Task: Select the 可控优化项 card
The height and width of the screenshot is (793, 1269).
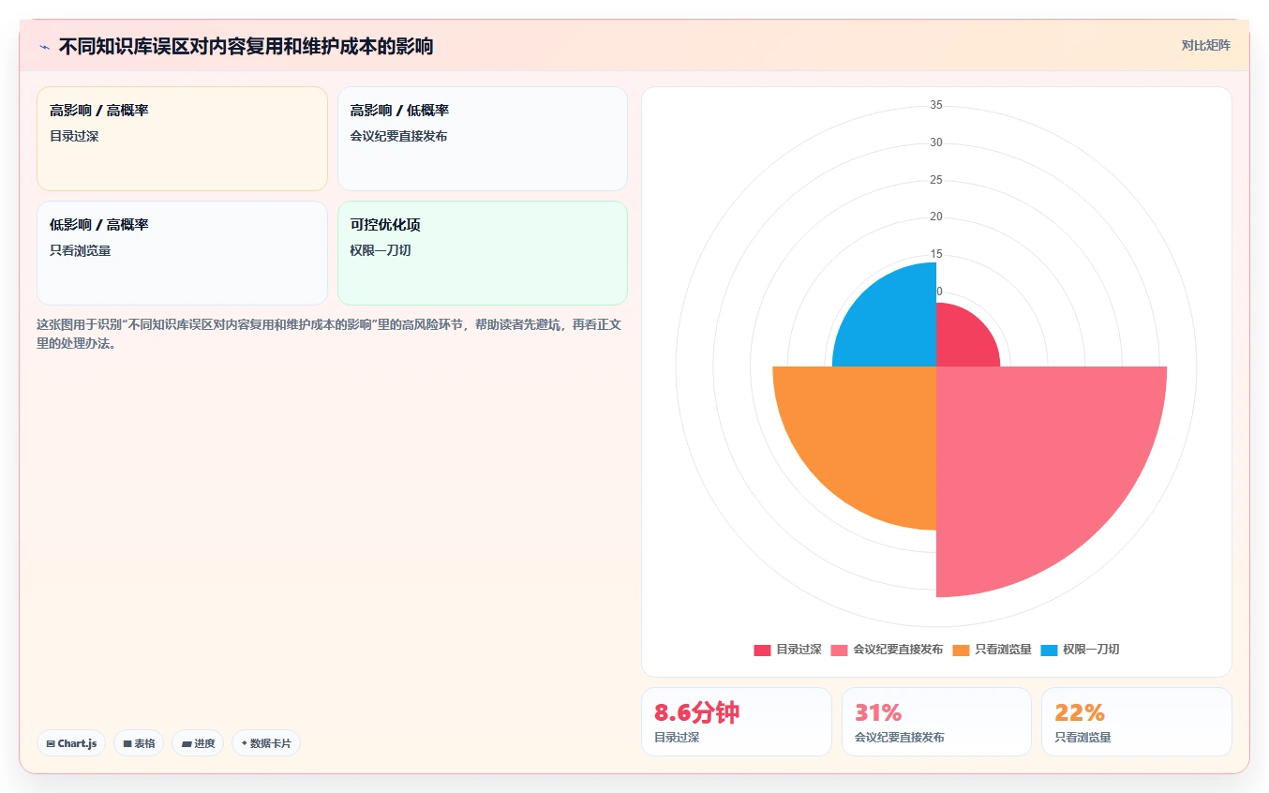Action: [x=482, y=253]
